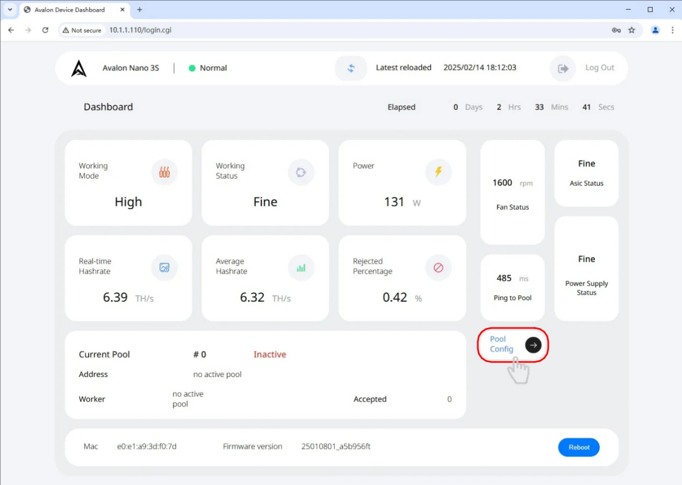Click the Working Status cycle icon
Image resolution: width=682 pixels, height=485 pixels.
[x=301, y=172]
